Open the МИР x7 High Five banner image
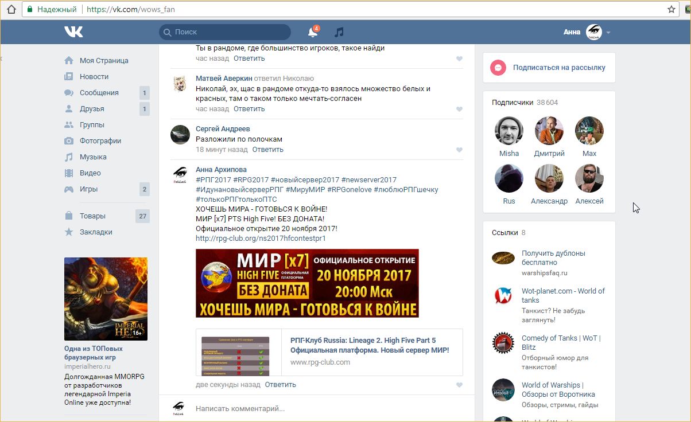The image size is (691, 422). (x=307, y=283)
